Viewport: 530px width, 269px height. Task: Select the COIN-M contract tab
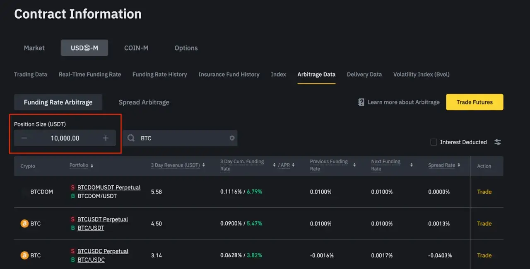coord(136,48)
